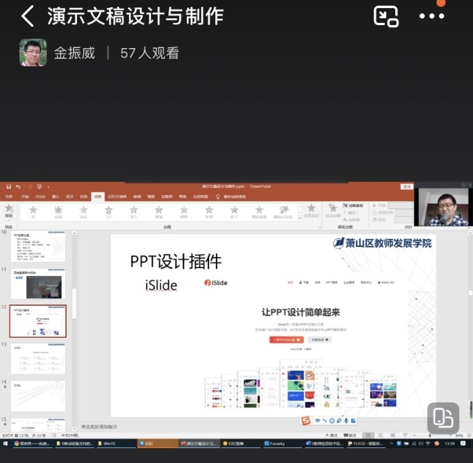Tap host 金振威's profile avatar

click(x=33, y=53)
